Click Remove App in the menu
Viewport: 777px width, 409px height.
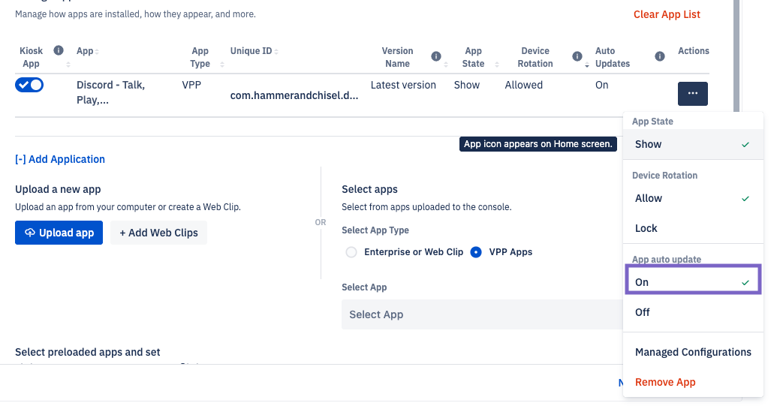tap(693, 382)
